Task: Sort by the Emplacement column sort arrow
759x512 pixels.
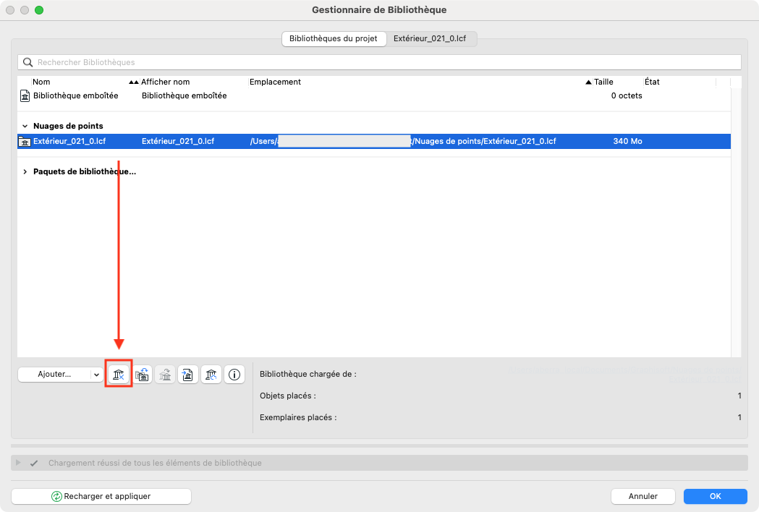Action: [589, 82]
